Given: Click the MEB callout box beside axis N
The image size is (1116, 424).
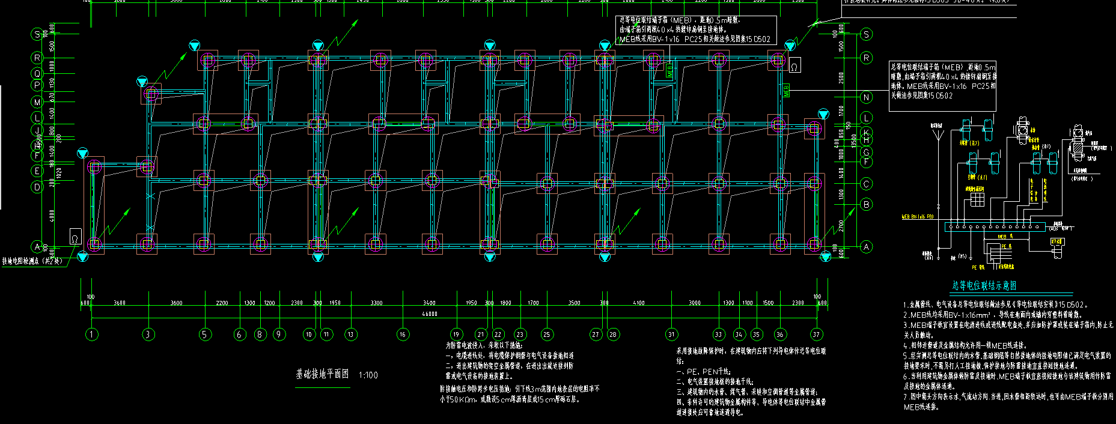Looking at the screenshot, I should tap(942, 86).
